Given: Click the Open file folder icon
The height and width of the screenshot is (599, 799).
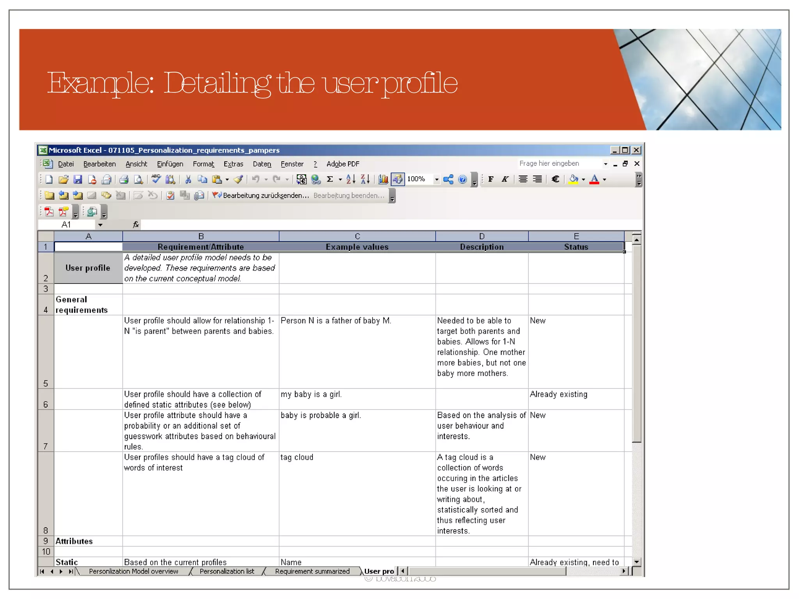Looking at the screenshot, I should click(63, 179).
